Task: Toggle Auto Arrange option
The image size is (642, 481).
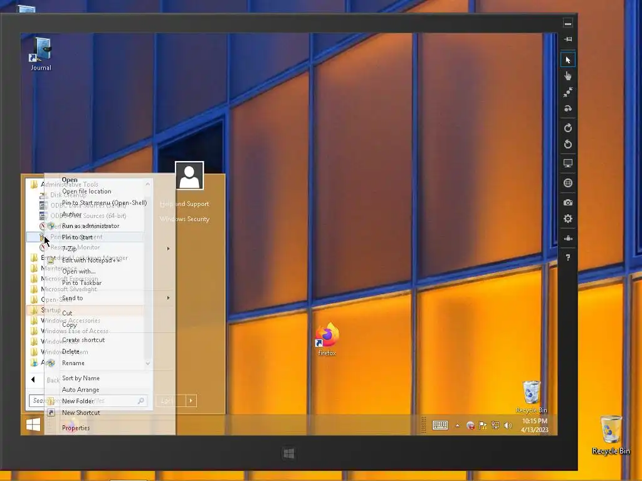Action: tap(81, 390)
